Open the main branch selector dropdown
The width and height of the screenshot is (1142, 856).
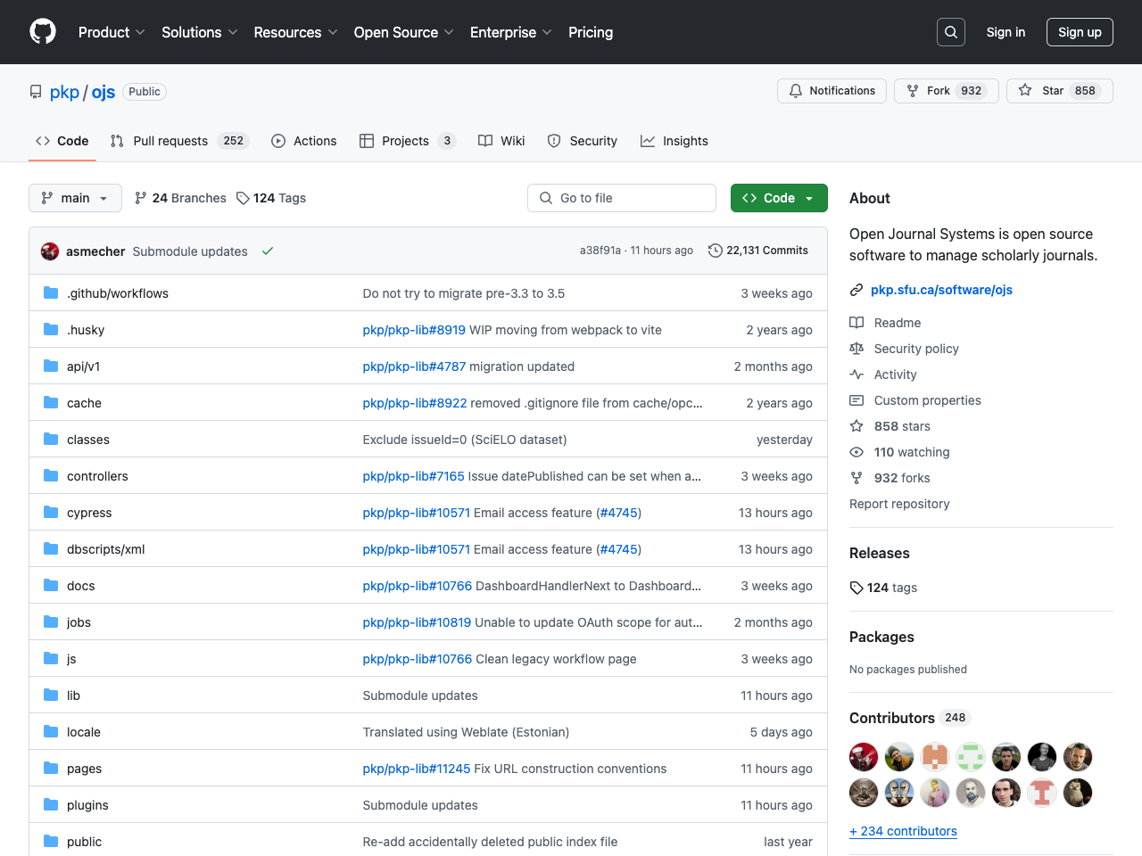pos(75,198)
